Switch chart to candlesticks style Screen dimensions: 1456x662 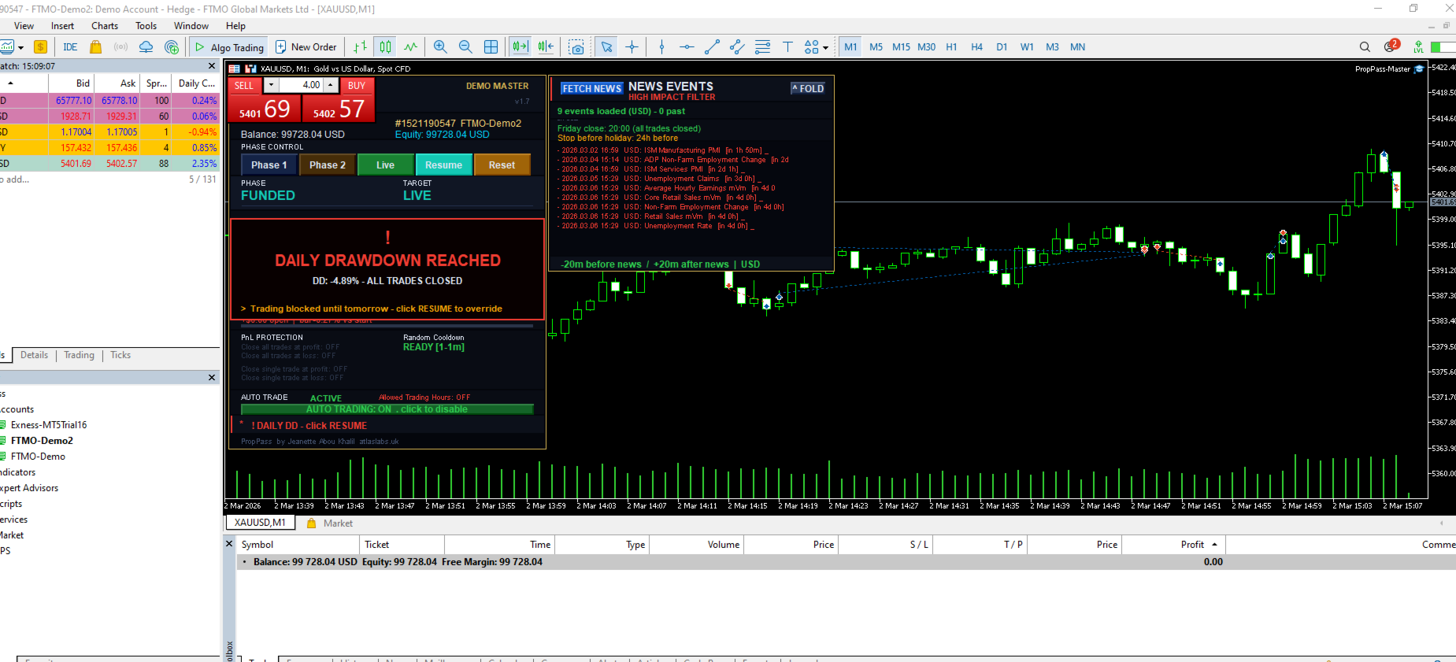click(385, 47)
